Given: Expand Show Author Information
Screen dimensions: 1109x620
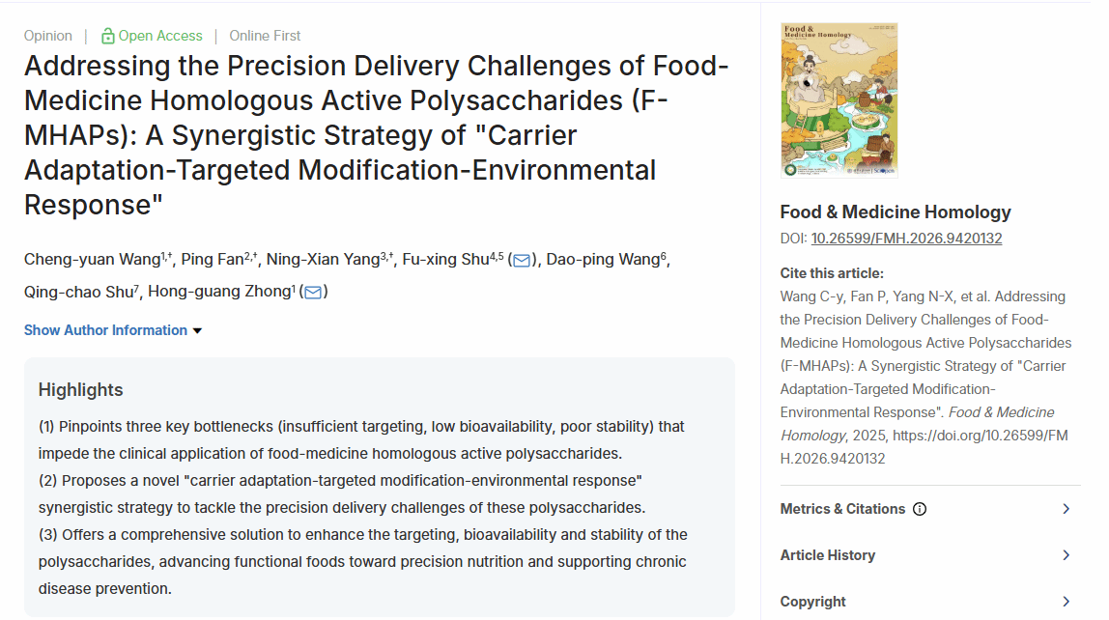Looking at the screenshot, I should (113, 330).
